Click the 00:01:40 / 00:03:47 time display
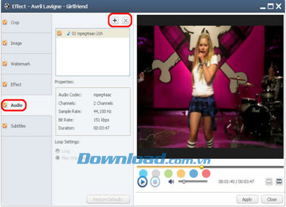 coord(236,181)
